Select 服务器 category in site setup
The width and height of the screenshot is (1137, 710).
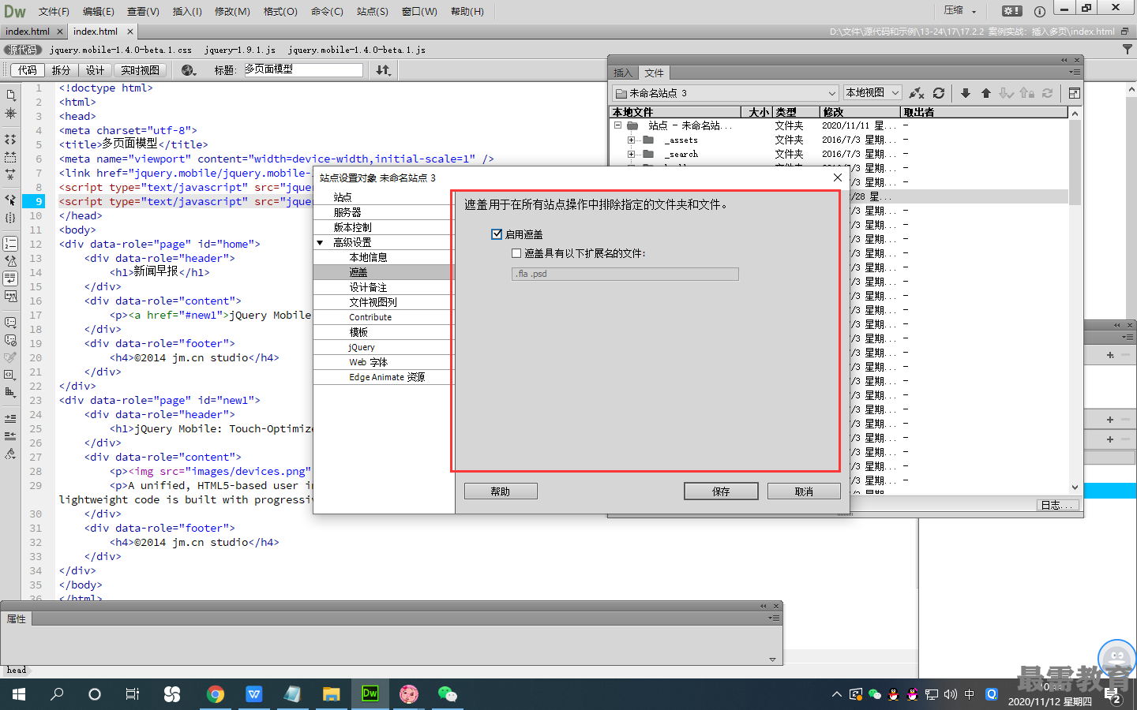[x=384, y=212]
